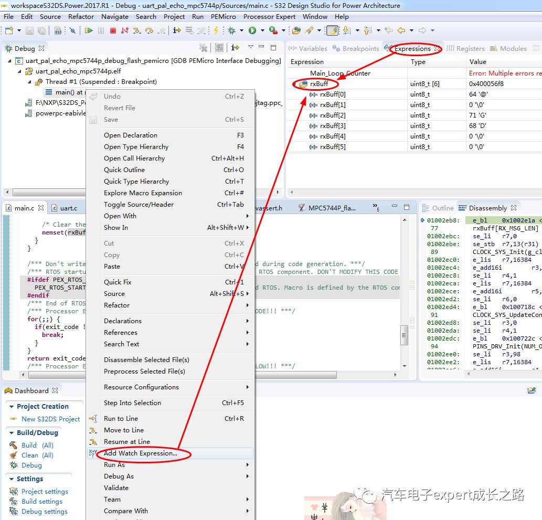Select Add Watch Expression menu entry
This screenshot has height=520, width=542.
(171, 453)
